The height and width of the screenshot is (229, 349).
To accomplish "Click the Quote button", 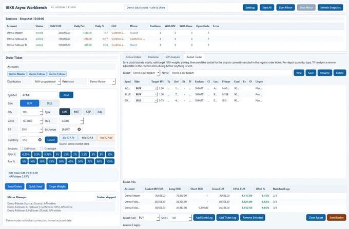I will coord(51,140).
